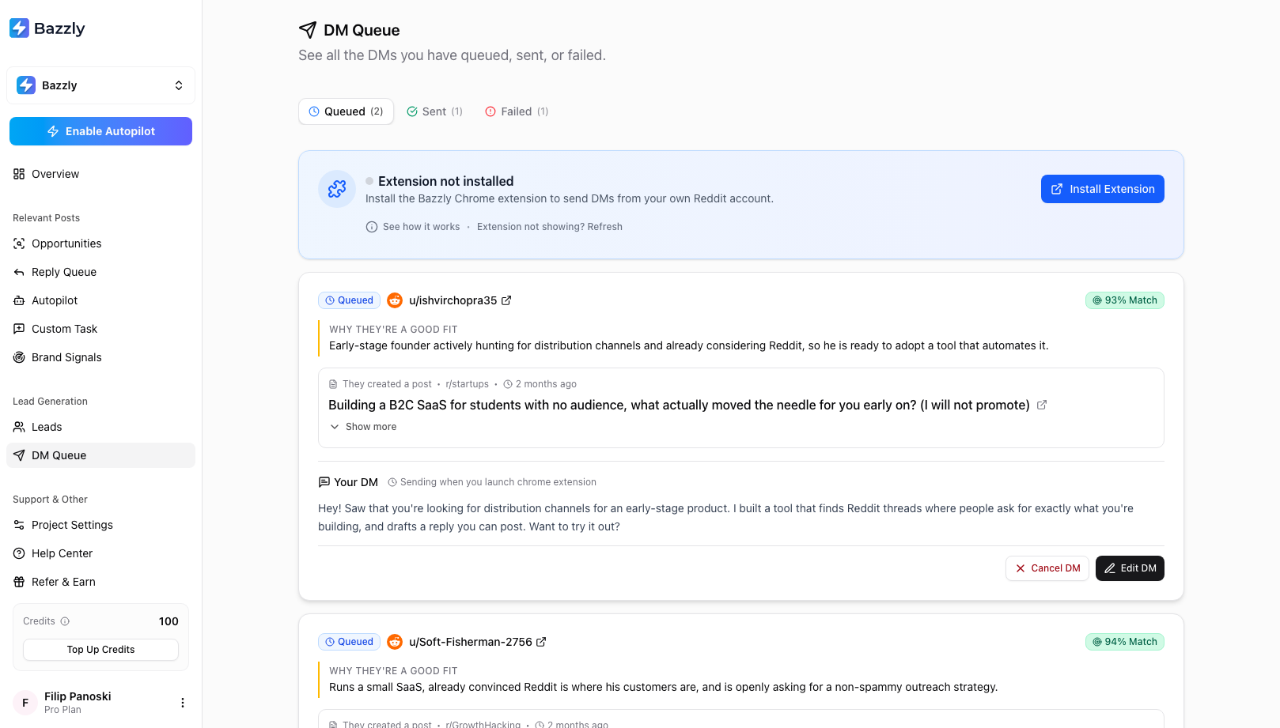Switch to the Queued tab

346,111
